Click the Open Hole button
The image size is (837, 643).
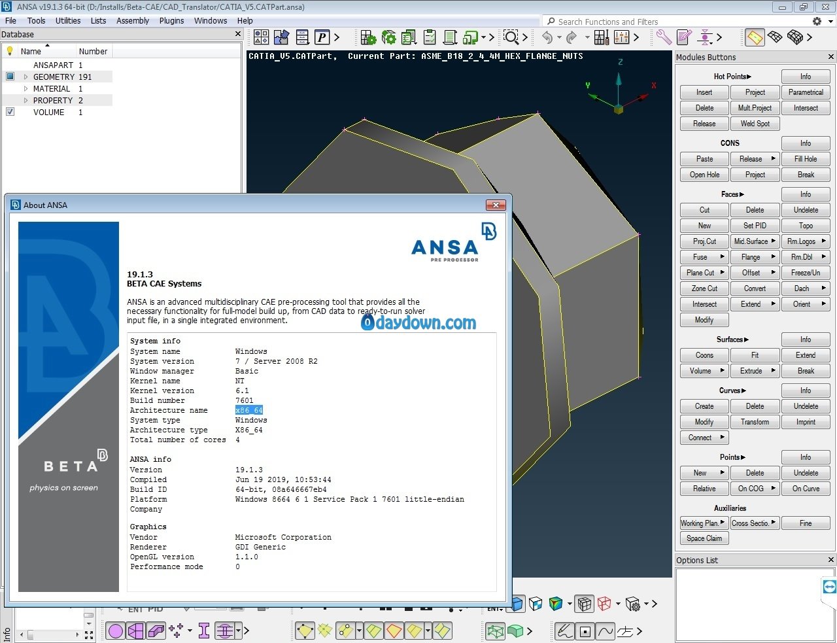(704, 175)
